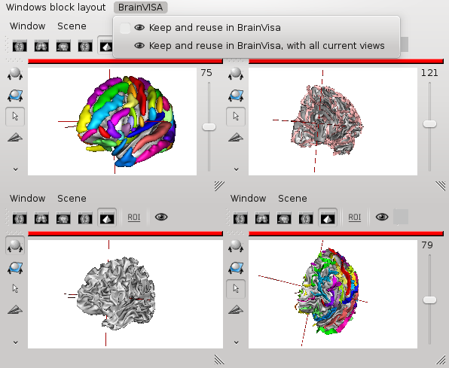This screenshot has width=449, height=368.
Task: Pick arrow selection control beside slice 79 view
Action: point(236,289)
